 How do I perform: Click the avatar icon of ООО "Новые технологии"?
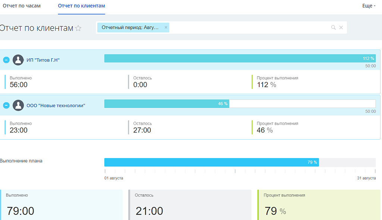coord(18,105)
